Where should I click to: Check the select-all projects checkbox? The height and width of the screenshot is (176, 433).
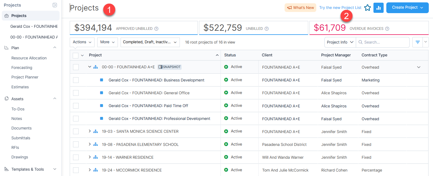[x=76, y=55]
